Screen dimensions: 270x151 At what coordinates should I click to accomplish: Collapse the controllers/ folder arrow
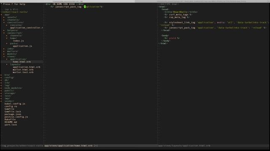4,22
